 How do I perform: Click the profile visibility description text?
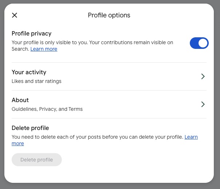[x=92, y=43]
